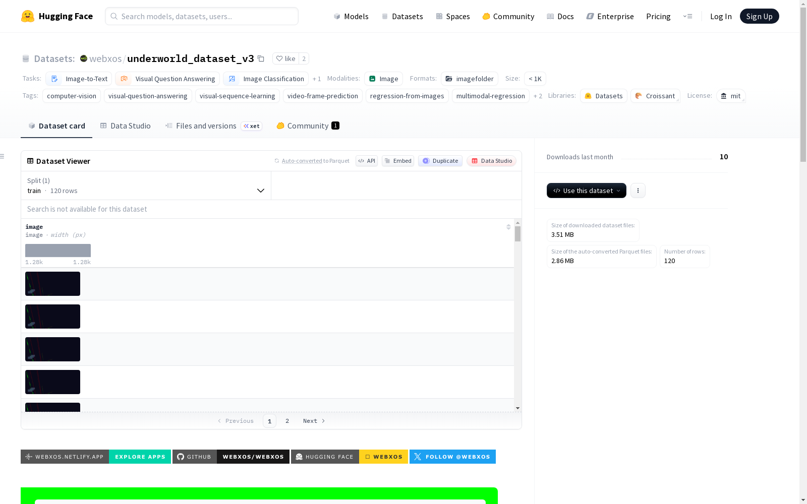The height and width of the screenshot is (504, 807).
Task: Click the Next page button
Action: click(314, 421)
